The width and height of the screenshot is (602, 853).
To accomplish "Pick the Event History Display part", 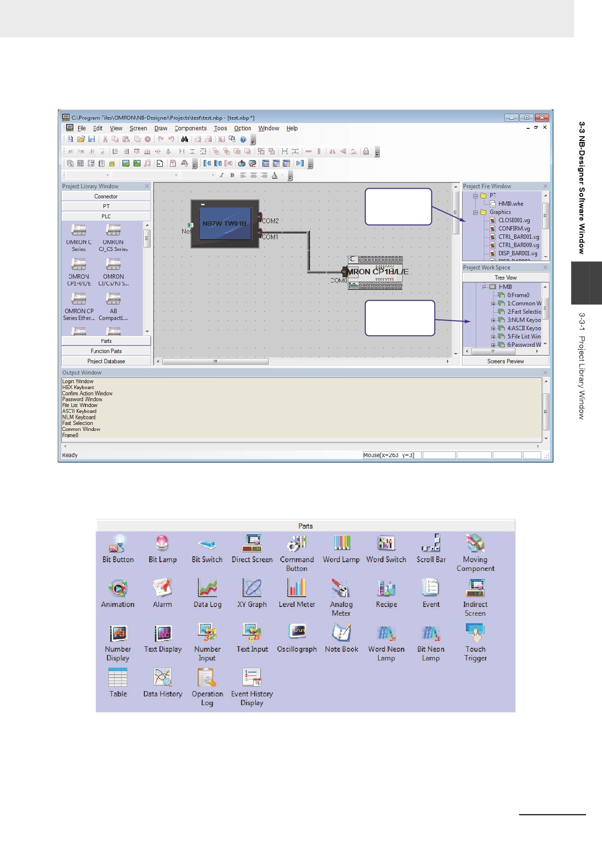I will [252, 688].
